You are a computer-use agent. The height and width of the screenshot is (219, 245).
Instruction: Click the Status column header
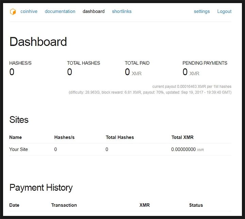click(x=196, y=205)
